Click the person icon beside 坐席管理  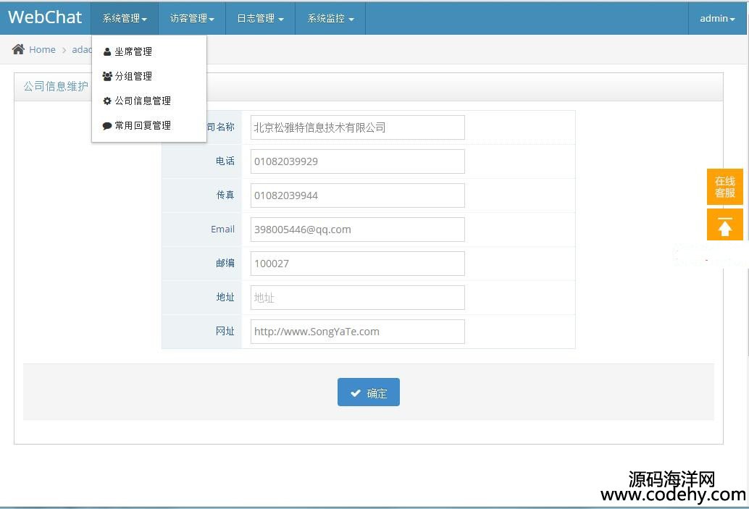[107, 52]
